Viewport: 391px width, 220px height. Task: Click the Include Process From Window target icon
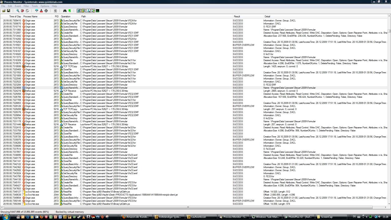click(46, 11)
